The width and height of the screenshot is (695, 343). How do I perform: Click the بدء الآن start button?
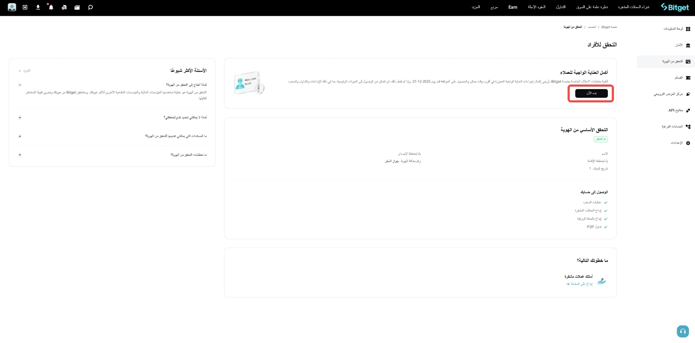coord(591,93)
